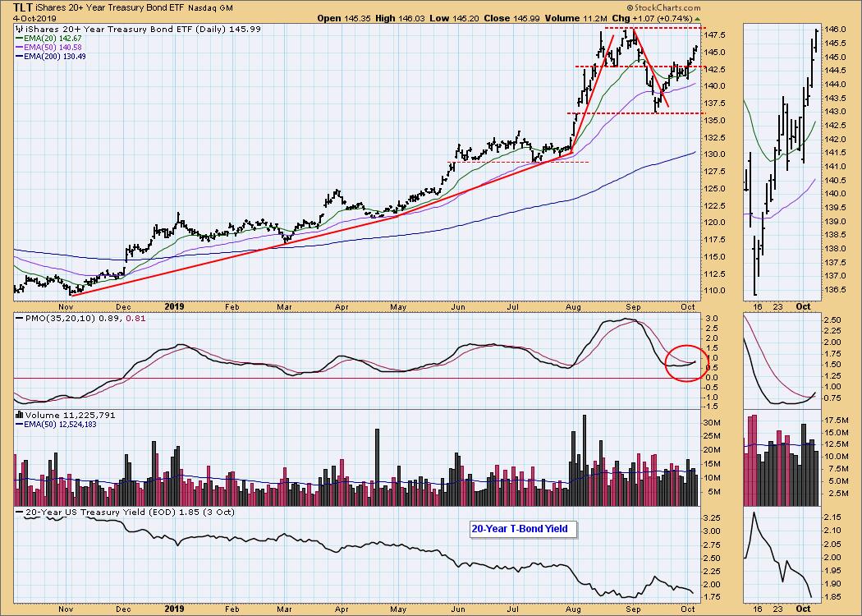Image resolution: width=862 pixels, height=616 pixels.
Task: Click the 'Nov' month label on time axis
Action: click(66, 307)
